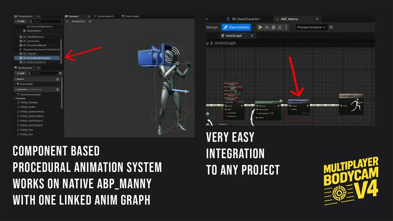Viewport: 393px width, 221px height.
Task: Collapse the GRAPHS section
Action: click(15, 79)
